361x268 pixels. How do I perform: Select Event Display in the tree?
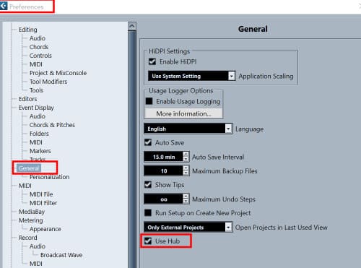click(36, 108)
